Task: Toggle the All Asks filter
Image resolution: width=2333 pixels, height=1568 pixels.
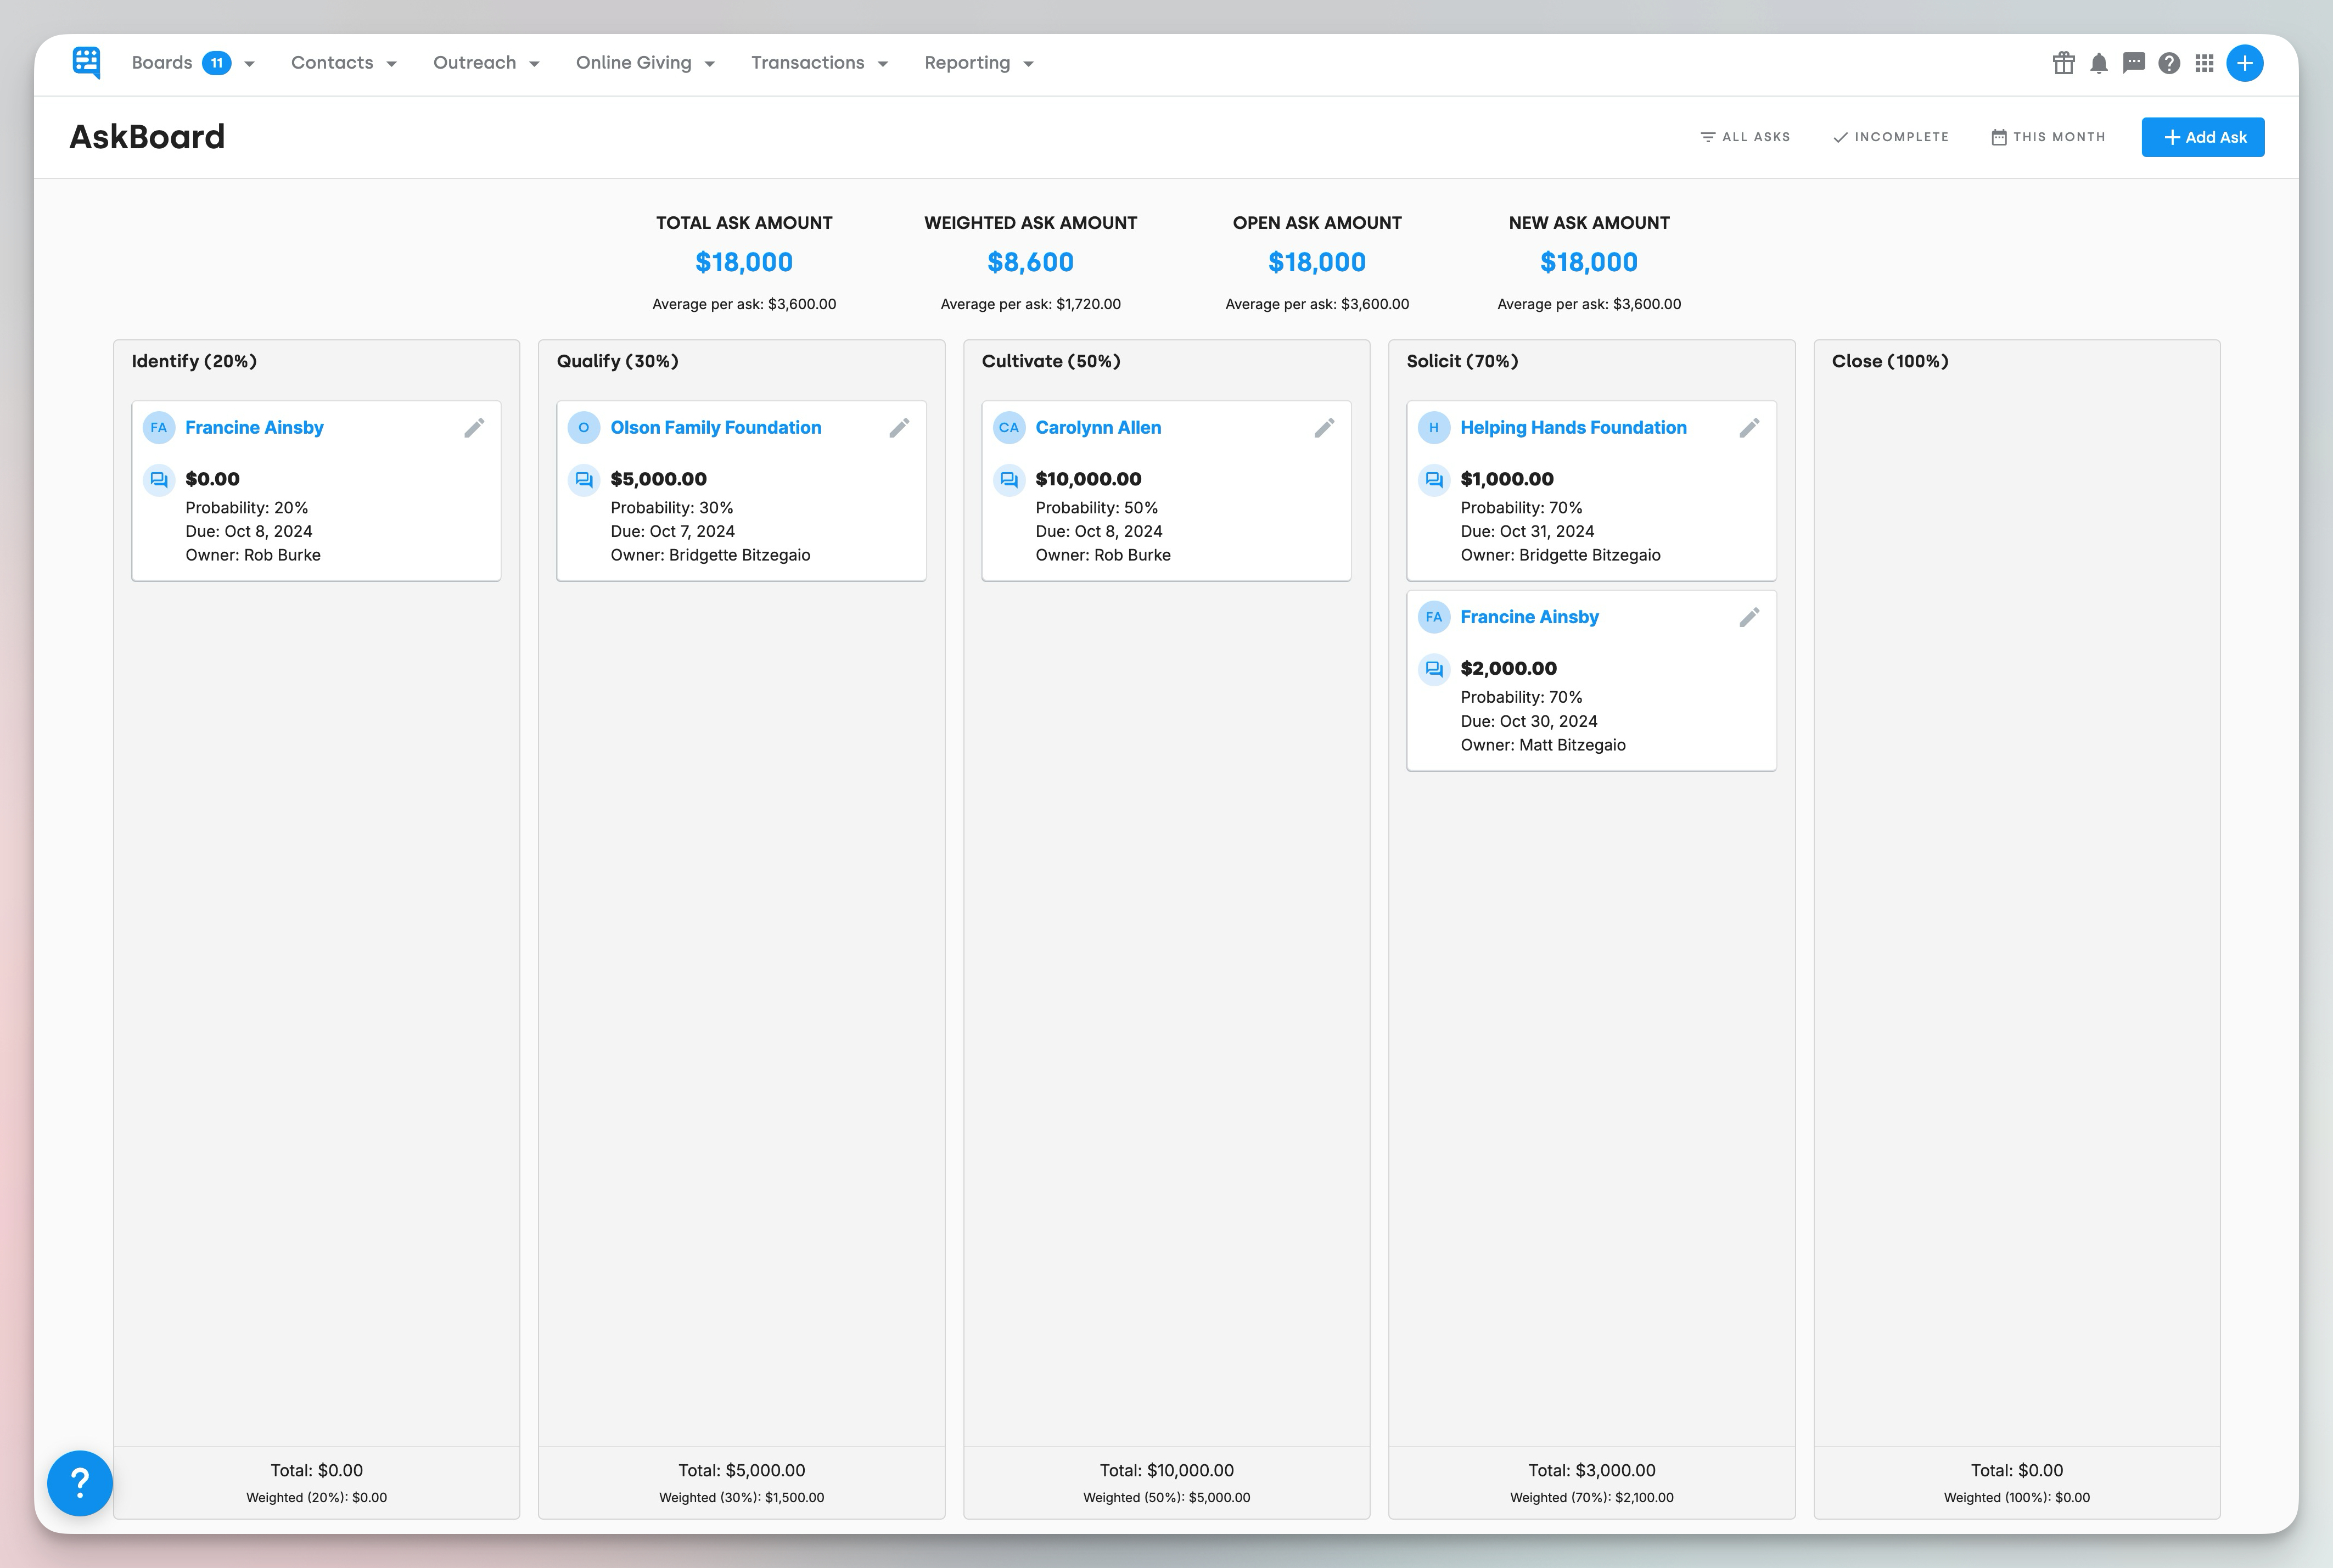Action: pos(1745,137)
